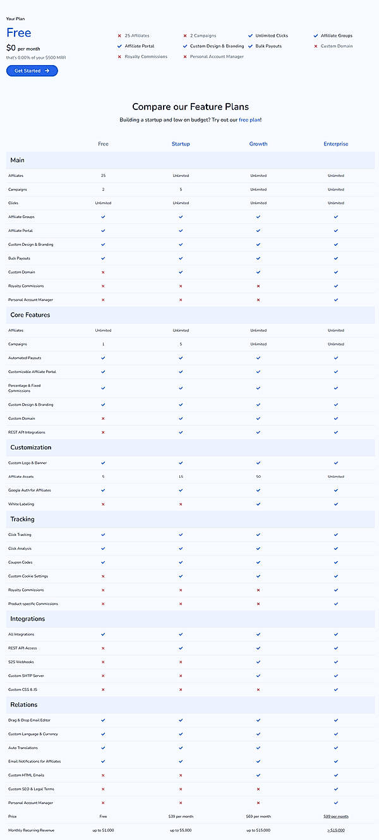This screenshot has height=840, width=379.
Task: Click the Get Started button
Action: pyautogui.click(x=32, y=71)
